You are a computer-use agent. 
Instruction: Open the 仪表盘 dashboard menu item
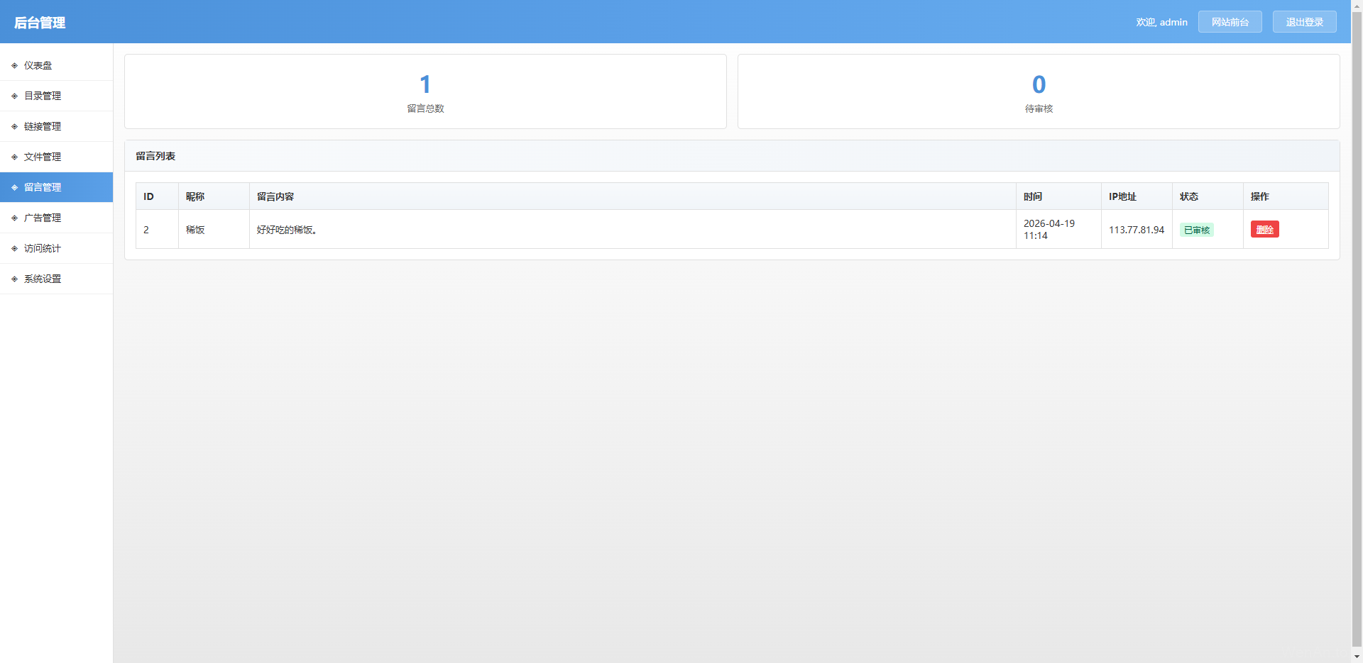(x=38, y=65)
